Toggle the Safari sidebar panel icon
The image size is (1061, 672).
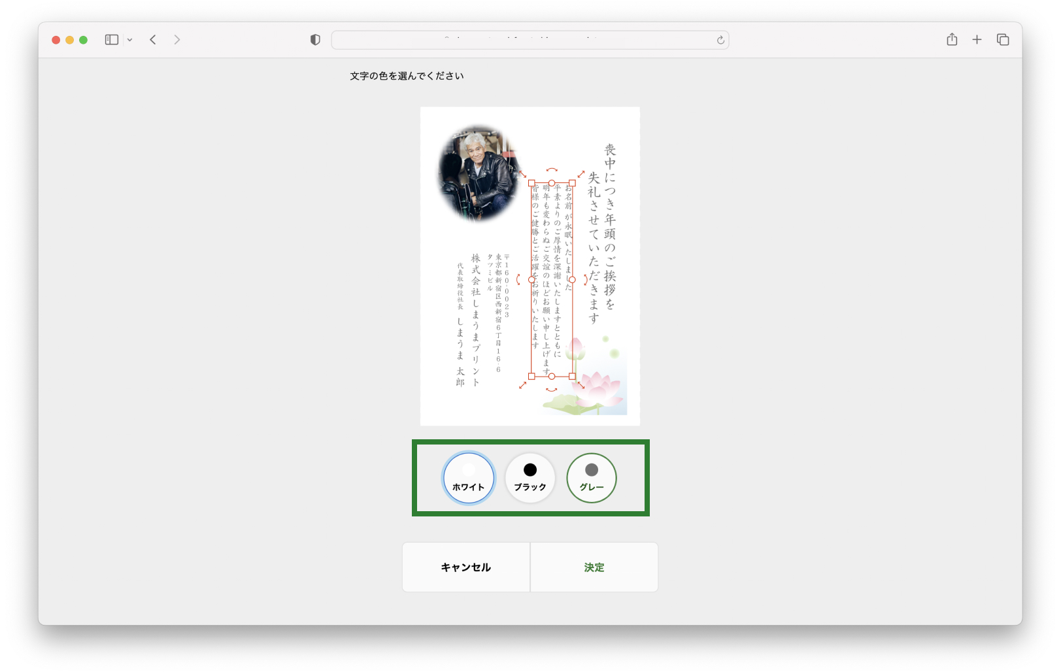(111, 40)
